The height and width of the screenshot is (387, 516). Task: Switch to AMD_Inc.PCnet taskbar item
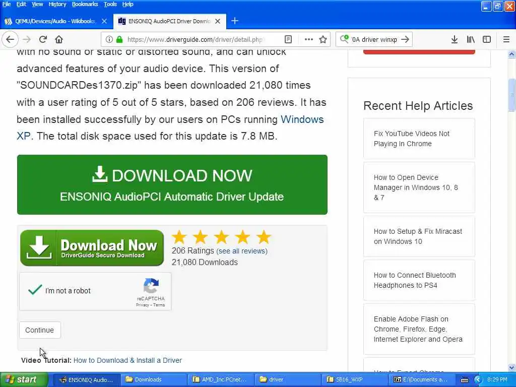(220, 380)
